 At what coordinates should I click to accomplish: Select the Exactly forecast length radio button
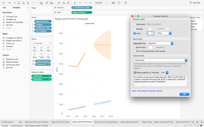click(135, 29)
